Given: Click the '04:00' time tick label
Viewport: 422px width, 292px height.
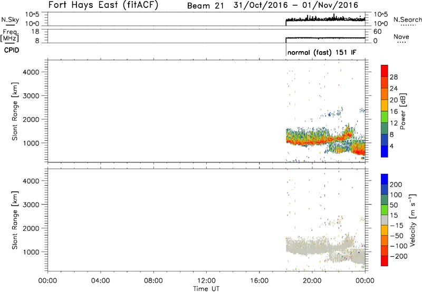Looking at the screenshot, I should click(x=100, y=281).
